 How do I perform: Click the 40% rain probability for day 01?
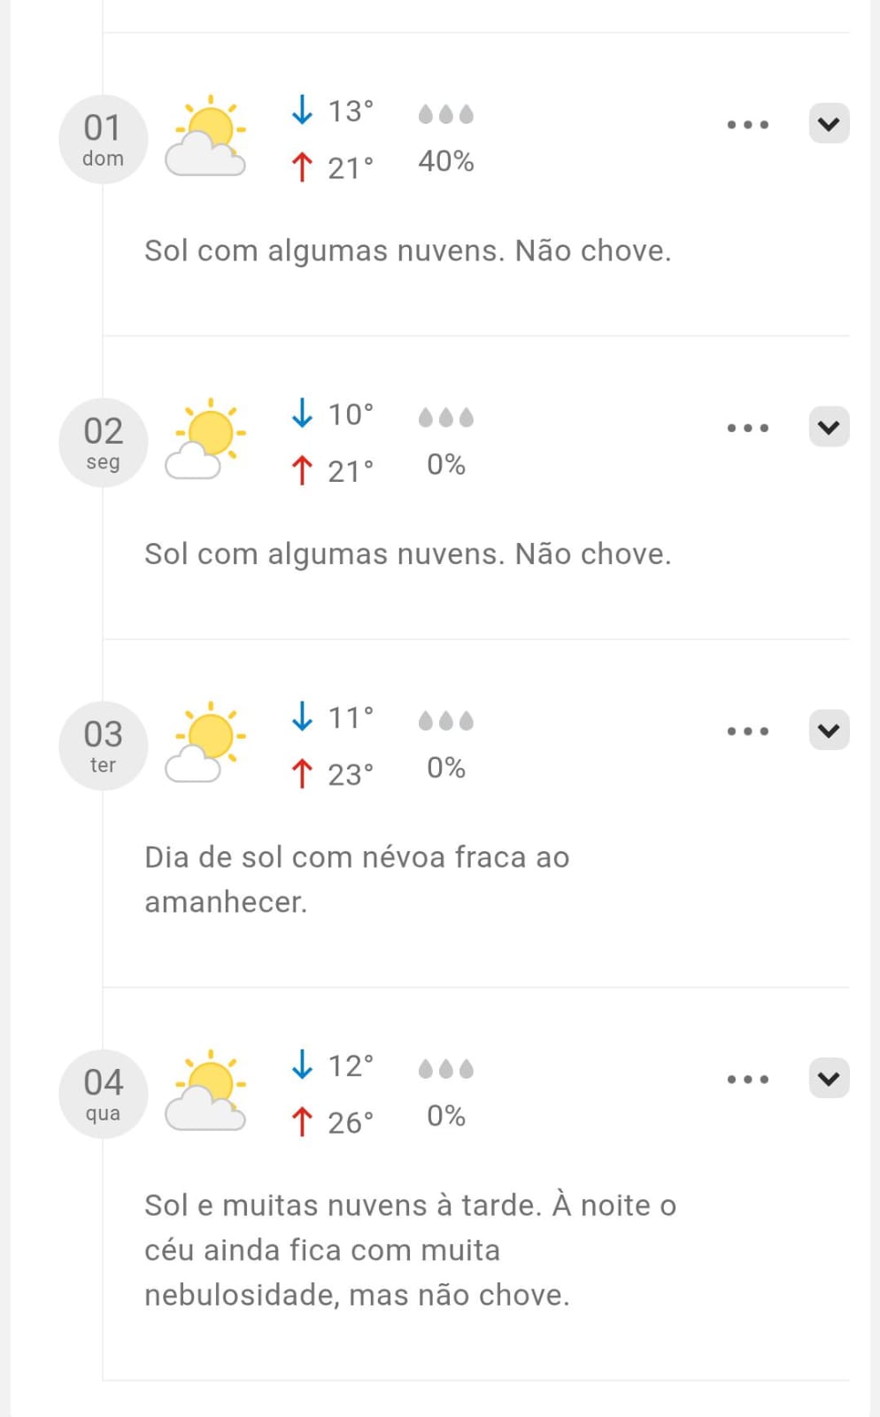tap(446, 161)
